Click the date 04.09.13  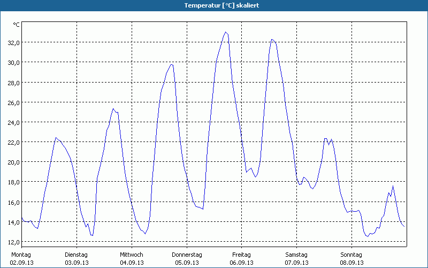132,263
